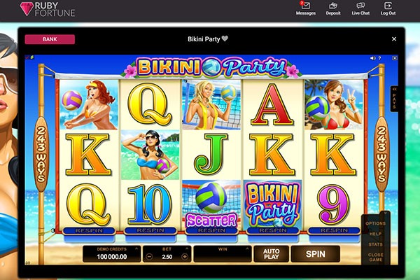The image size is (420, 280).
Task: Open the Bank button
Action: (x=50, y=39)
